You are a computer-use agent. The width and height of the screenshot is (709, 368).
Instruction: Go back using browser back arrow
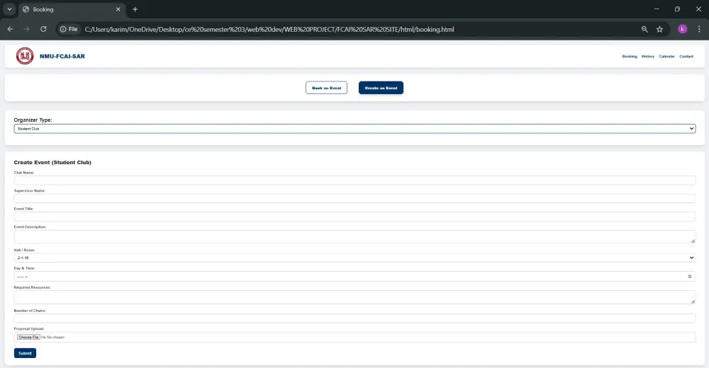[10, 29]
